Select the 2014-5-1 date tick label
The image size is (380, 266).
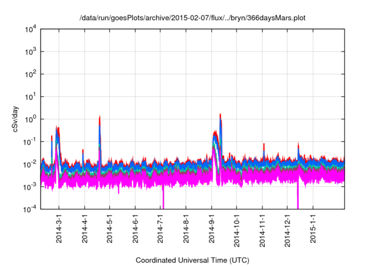(110, 229)
